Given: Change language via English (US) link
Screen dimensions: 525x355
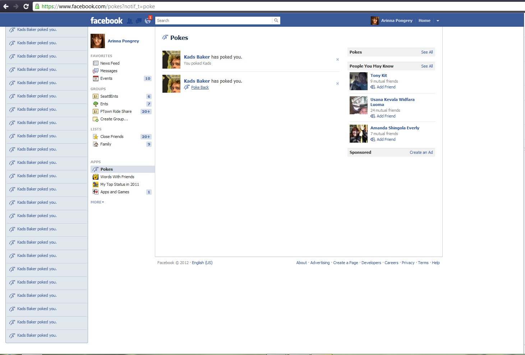Looking at the screenshot, I should (x=202, y=263).
